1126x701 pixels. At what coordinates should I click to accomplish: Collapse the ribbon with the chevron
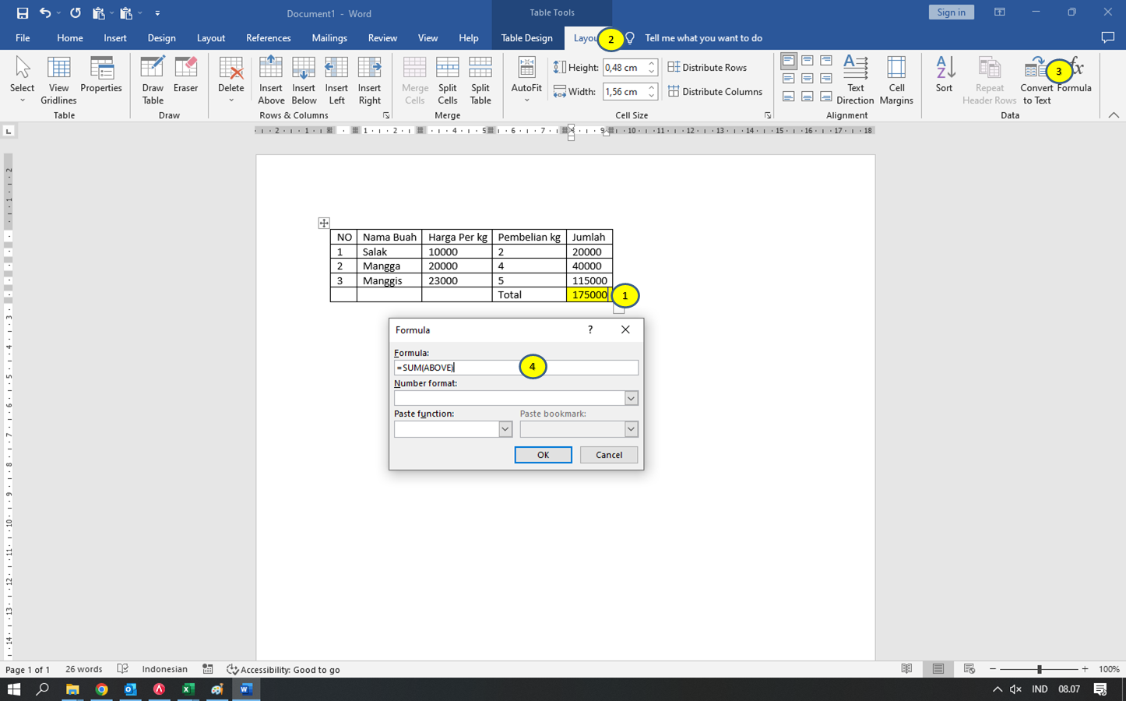tap(1114, 115)
